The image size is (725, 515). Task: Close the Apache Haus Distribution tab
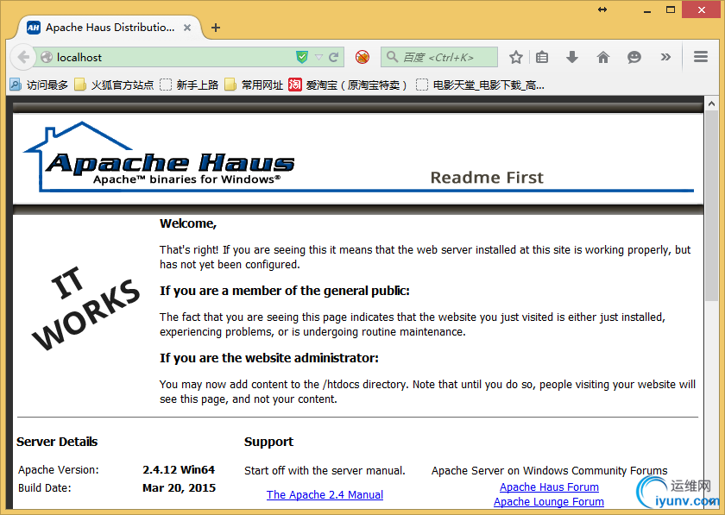(187, 28)
